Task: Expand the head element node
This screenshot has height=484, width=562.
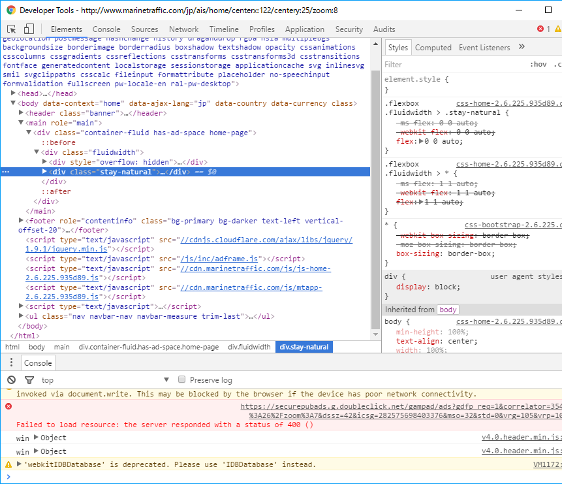Action: [13, 93]
